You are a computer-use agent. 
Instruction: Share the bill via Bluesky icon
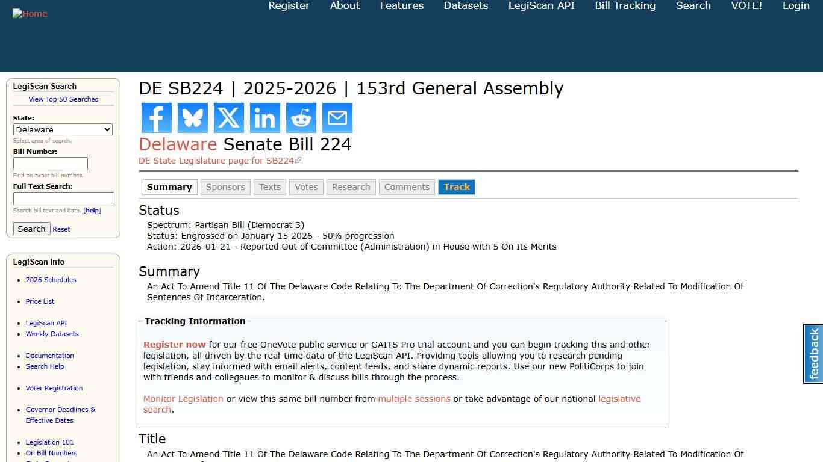click(192, 118)
